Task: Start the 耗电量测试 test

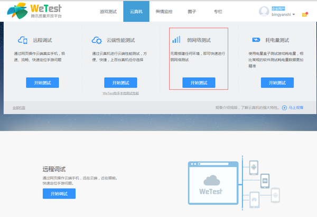Action: (x=277, y=83)
